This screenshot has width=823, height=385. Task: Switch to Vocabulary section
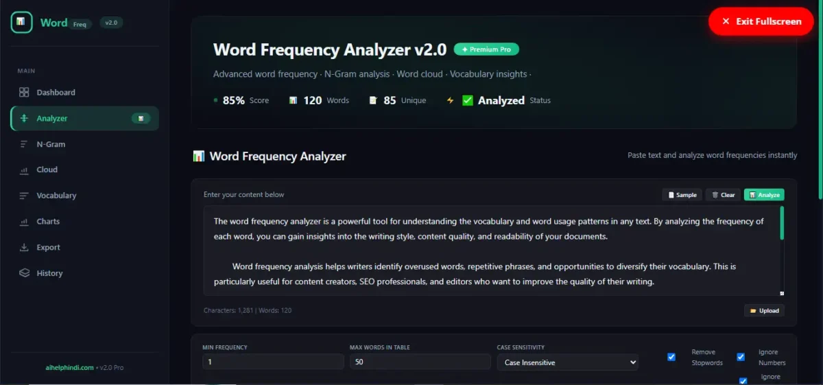point(84,196)
